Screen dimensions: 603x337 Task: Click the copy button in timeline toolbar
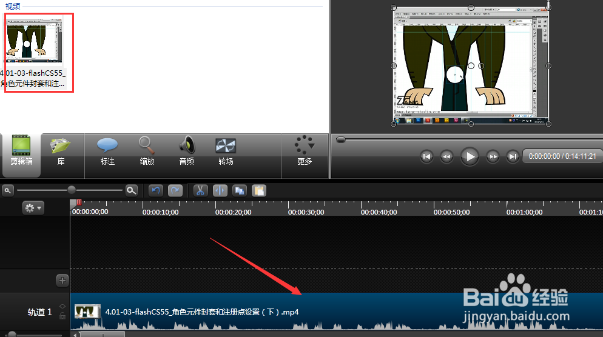coord(240,190)
